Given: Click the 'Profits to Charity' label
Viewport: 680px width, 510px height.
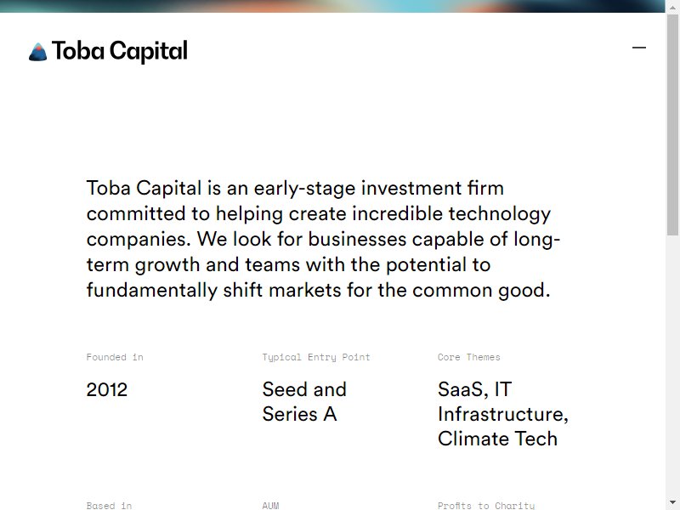Looking at the screenshot, I should tap(486, 506).
